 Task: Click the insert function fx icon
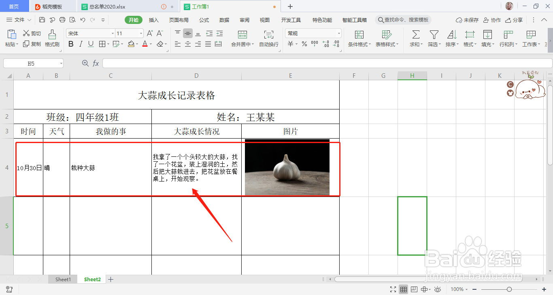tap(96, 63)
